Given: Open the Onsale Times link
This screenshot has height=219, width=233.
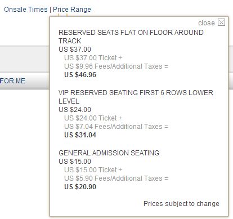Looking at the screenshot, I should tap(26, 10).
